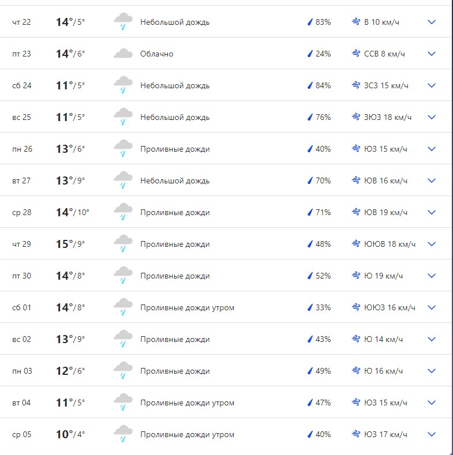Click the rain cloud icon for ср 28
453x455 pixels.
point(123,212)
